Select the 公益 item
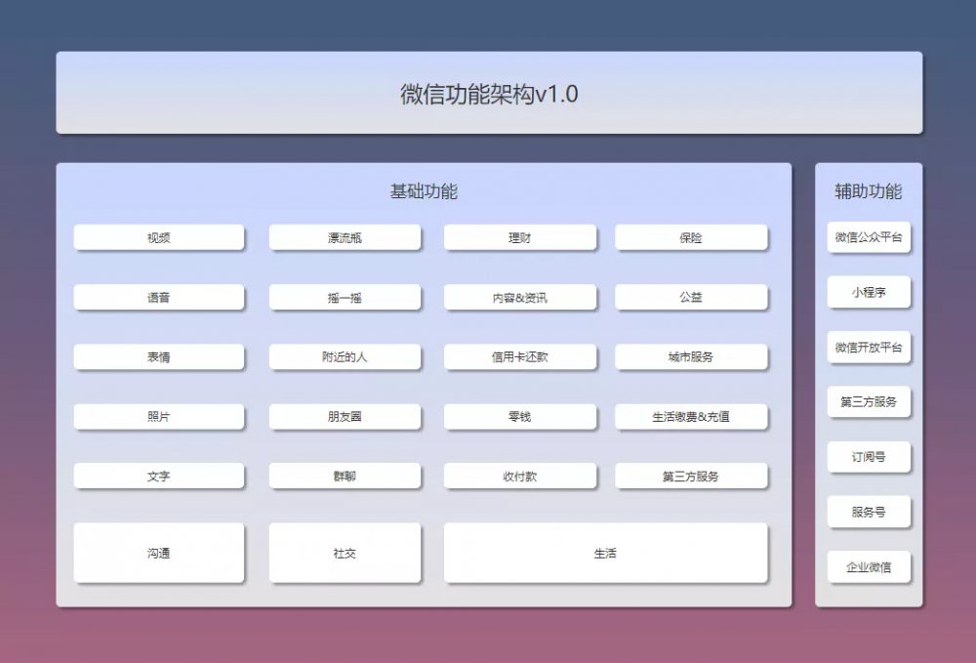This screenshot has height=663, width=976. coord(691,297)
